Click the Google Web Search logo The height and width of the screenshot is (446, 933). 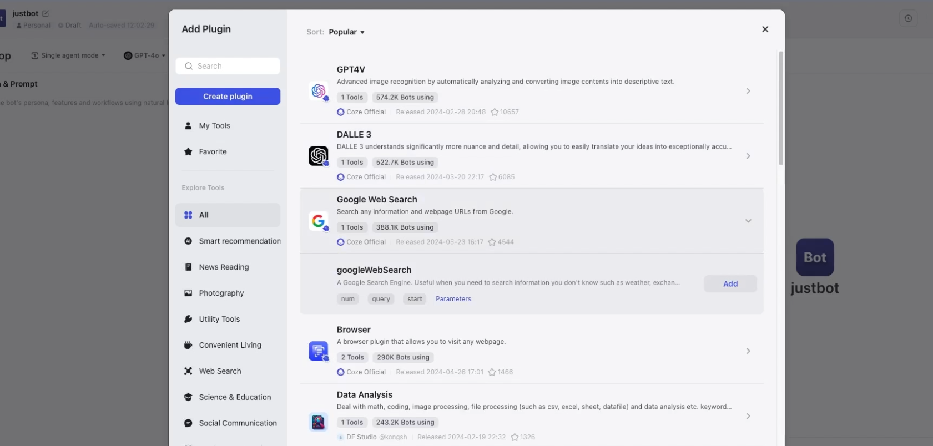pyautogui.click(x=318, y=221)
